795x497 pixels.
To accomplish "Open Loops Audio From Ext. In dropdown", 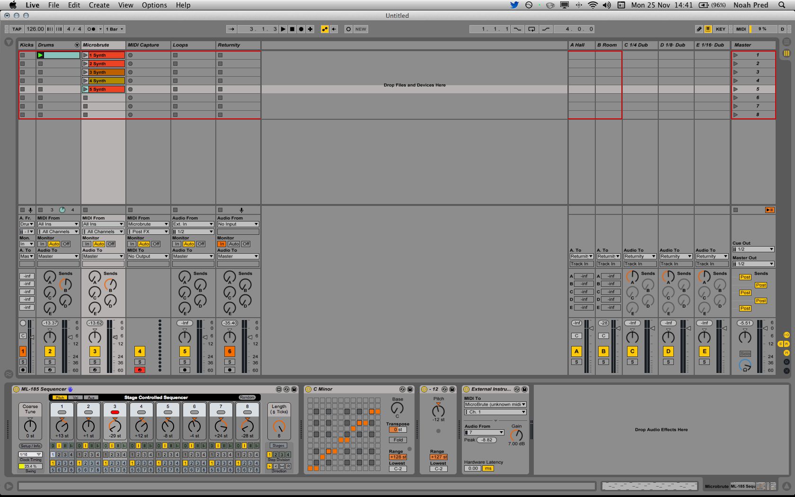I will click(x=193, y=224).
